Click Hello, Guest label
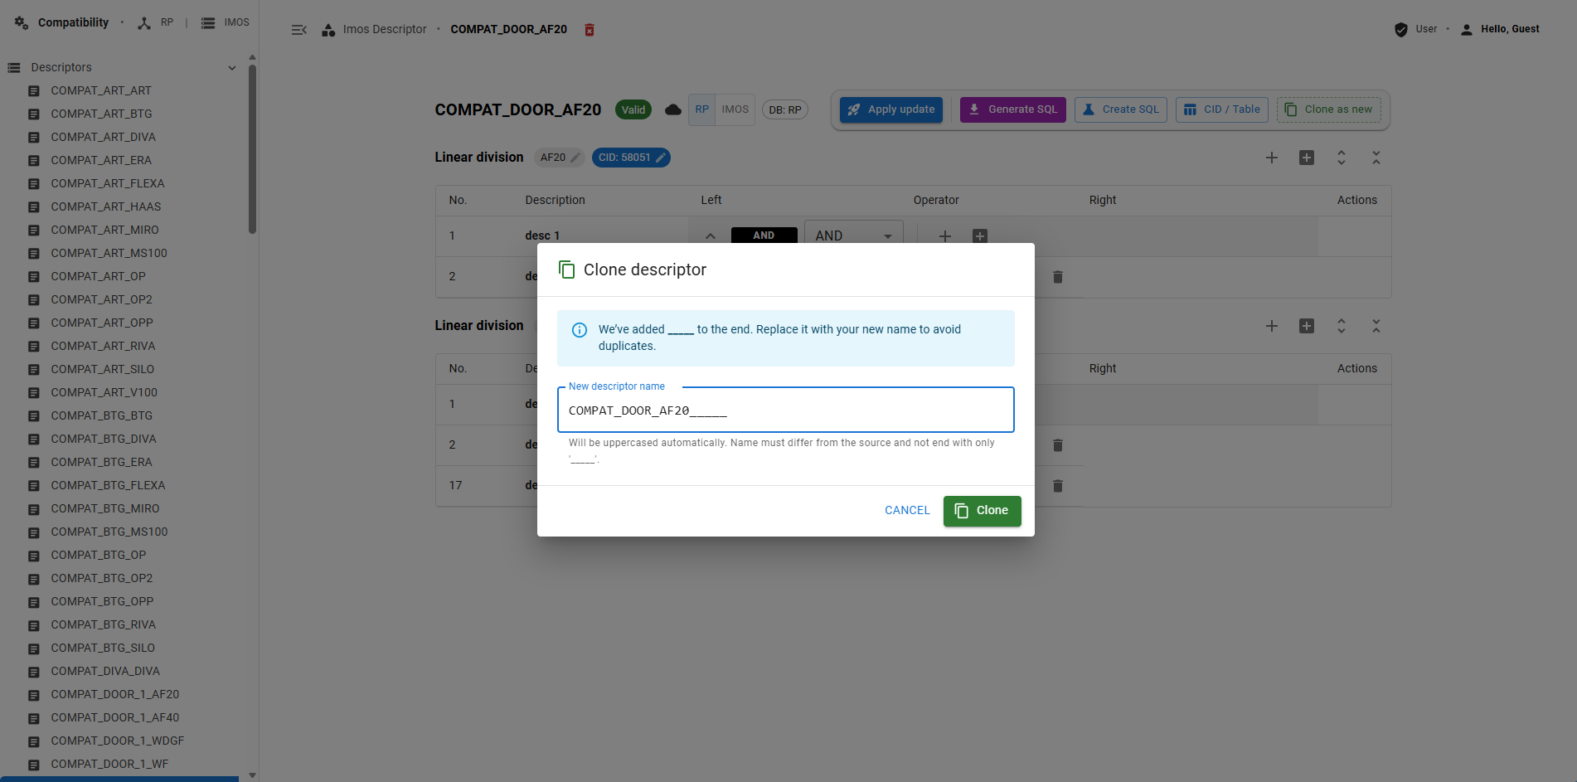 pos(1510,30)
